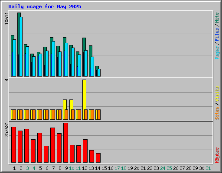Click day number 13 on the x-axis
Screen dimensions: 222x173
91,168
